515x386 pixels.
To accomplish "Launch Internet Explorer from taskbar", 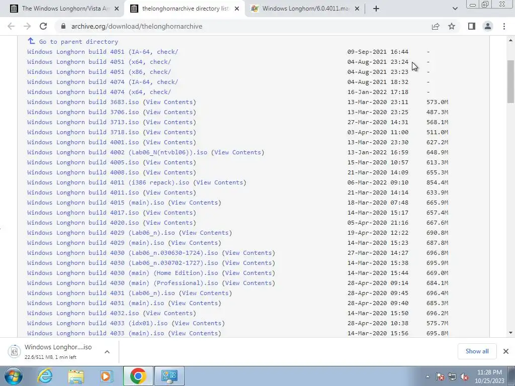I will (x=45, y=376).
